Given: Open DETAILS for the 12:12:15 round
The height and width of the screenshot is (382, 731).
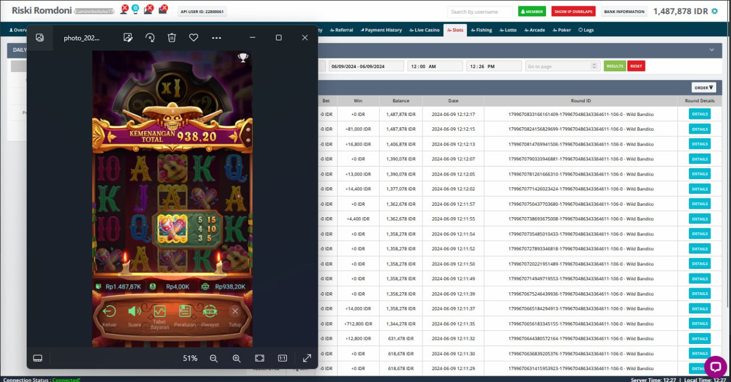Looking at the screenshot, I should coord(700,129).
